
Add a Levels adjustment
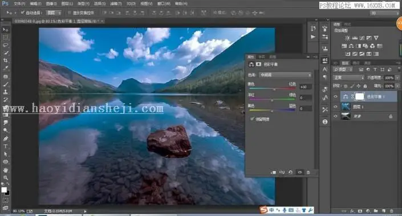coord(355,38)
